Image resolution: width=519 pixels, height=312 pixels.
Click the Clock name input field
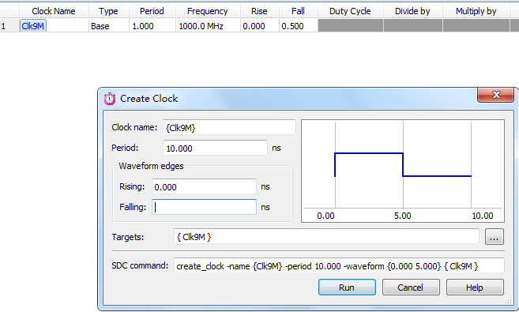[x=229, y=127]
